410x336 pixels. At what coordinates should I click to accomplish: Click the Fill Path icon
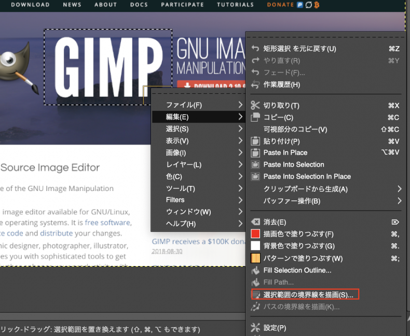coord(255,282)
